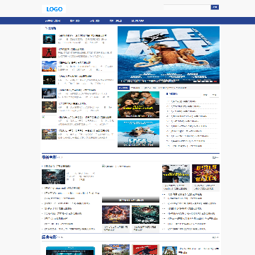Click the first movie section heading
This screenshot has width=255, height=255.
pos(49,157)
